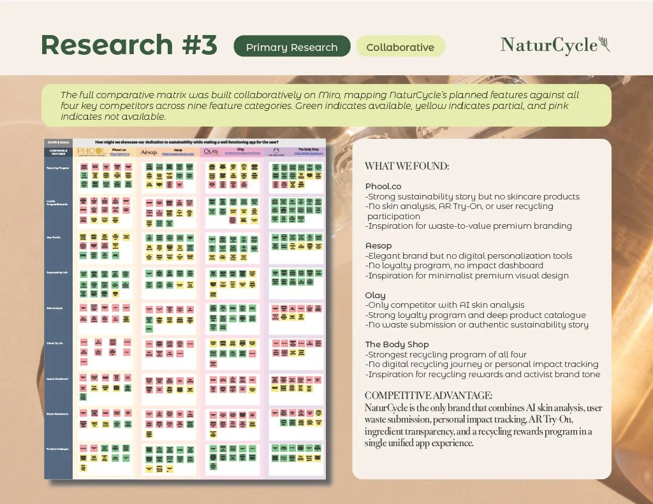
Task: Click the 'How might we showcase' question header
Action: [187, 142]
